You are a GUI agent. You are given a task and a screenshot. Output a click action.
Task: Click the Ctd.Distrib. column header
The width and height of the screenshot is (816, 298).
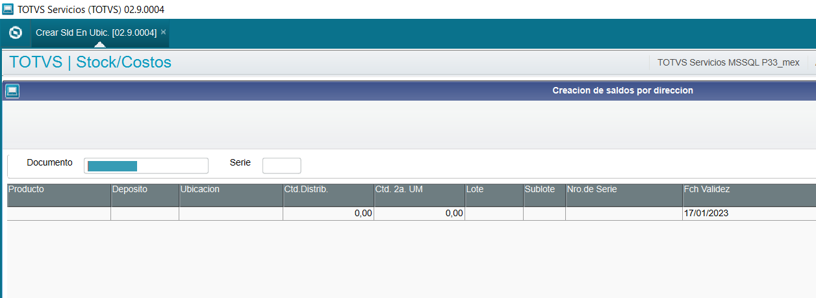(x=328, y=195)
